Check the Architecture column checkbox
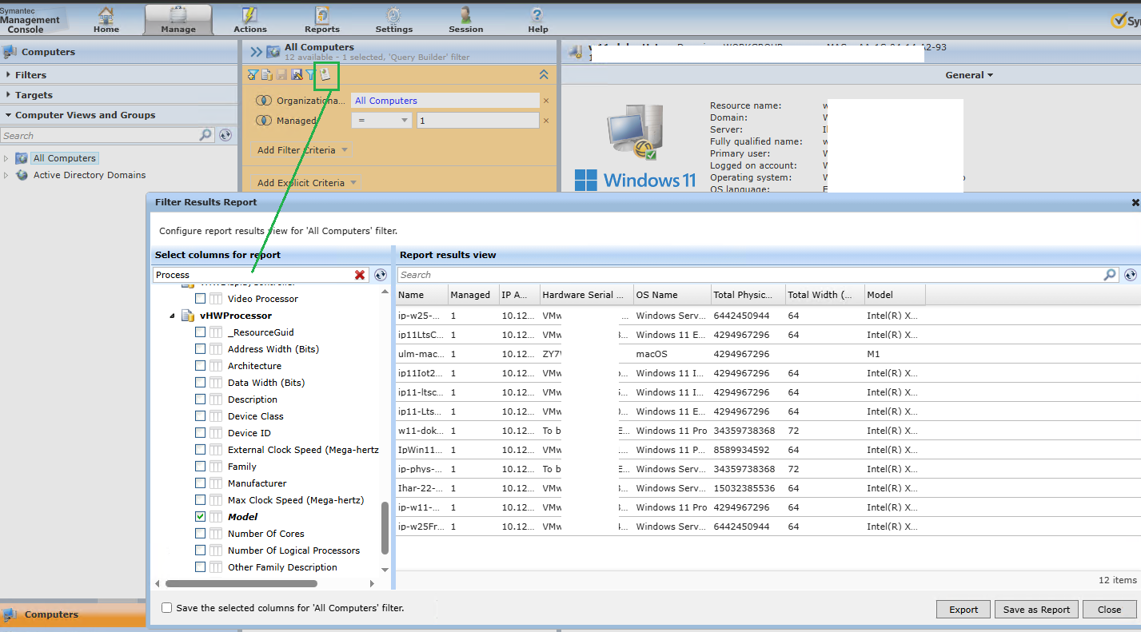1141x632 pixels. point(201,366)
